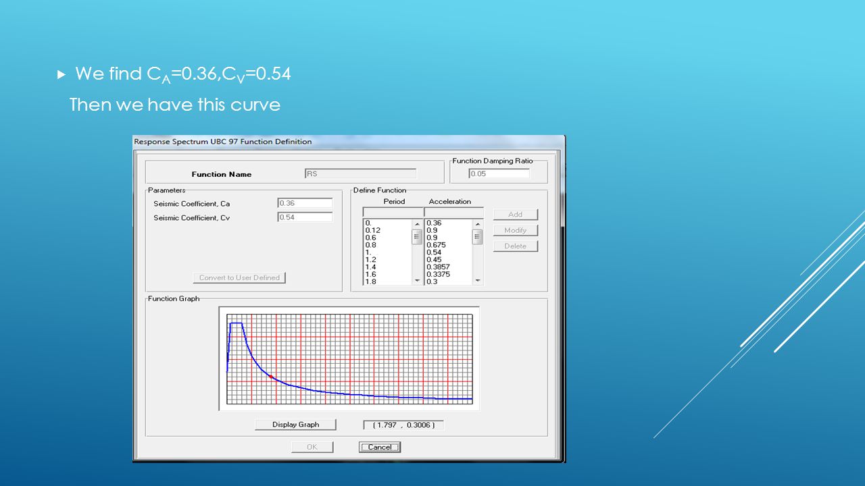Click the Period list scroll-down arrow

click(417, 280)
